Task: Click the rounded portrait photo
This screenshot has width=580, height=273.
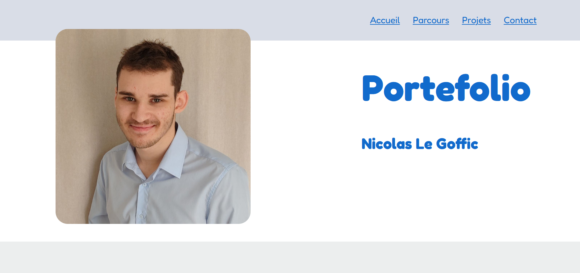Action: [x=153, y=126]
